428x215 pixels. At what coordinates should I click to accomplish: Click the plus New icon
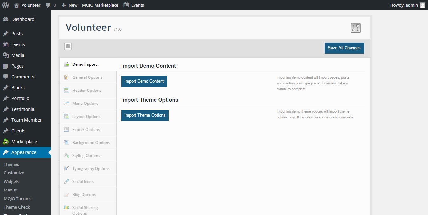tap(64, 5)
